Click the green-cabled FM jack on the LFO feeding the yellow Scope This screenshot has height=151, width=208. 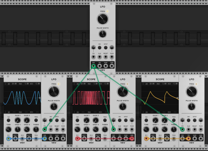pos(183,129)
